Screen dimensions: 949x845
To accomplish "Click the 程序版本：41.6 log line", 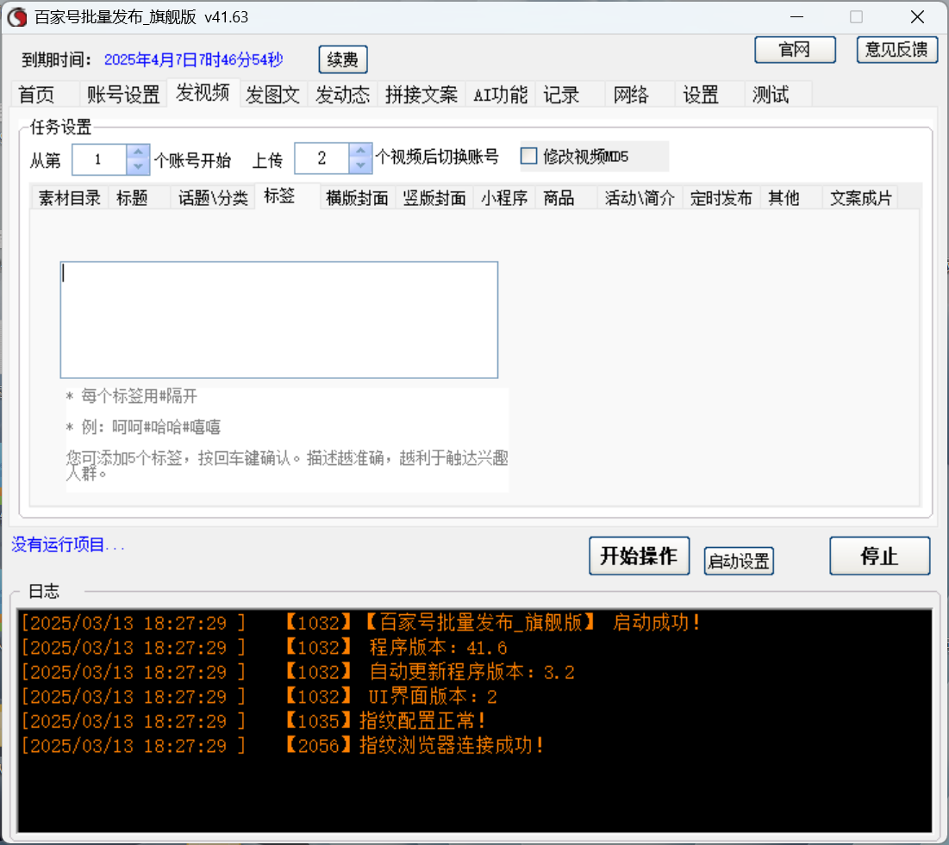I will click(x=264, y=647).
